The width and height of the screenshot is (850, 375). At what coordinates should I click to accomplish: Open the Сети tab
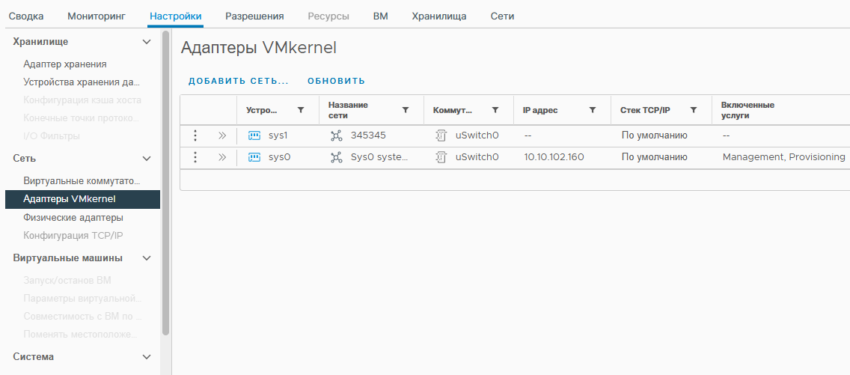pos(503,16)
